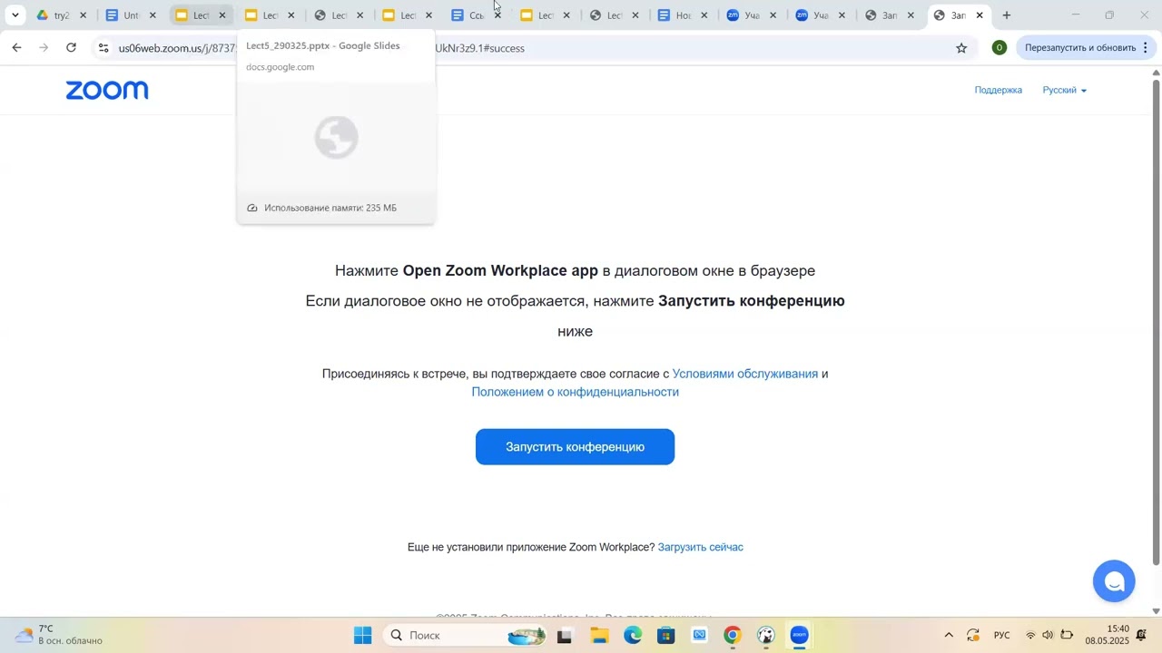View site information icon in address bar
Screen dimensions: 1162x653
click(x=103, y=48)
